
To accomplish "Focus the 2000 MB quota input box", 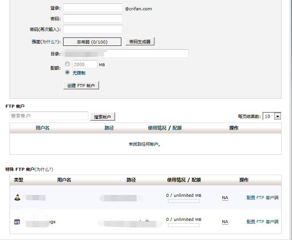I will pos(85,64).
